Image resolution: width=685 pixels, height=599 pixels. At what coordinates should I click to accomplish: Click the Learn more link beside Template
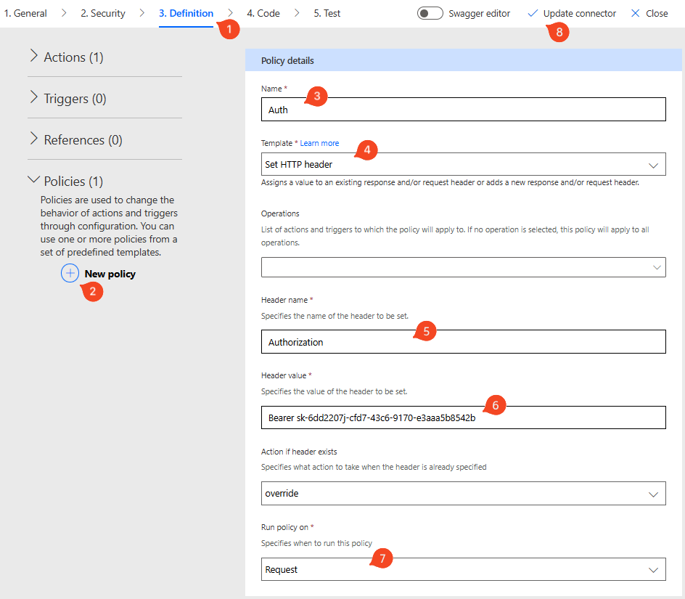point(319,144)
